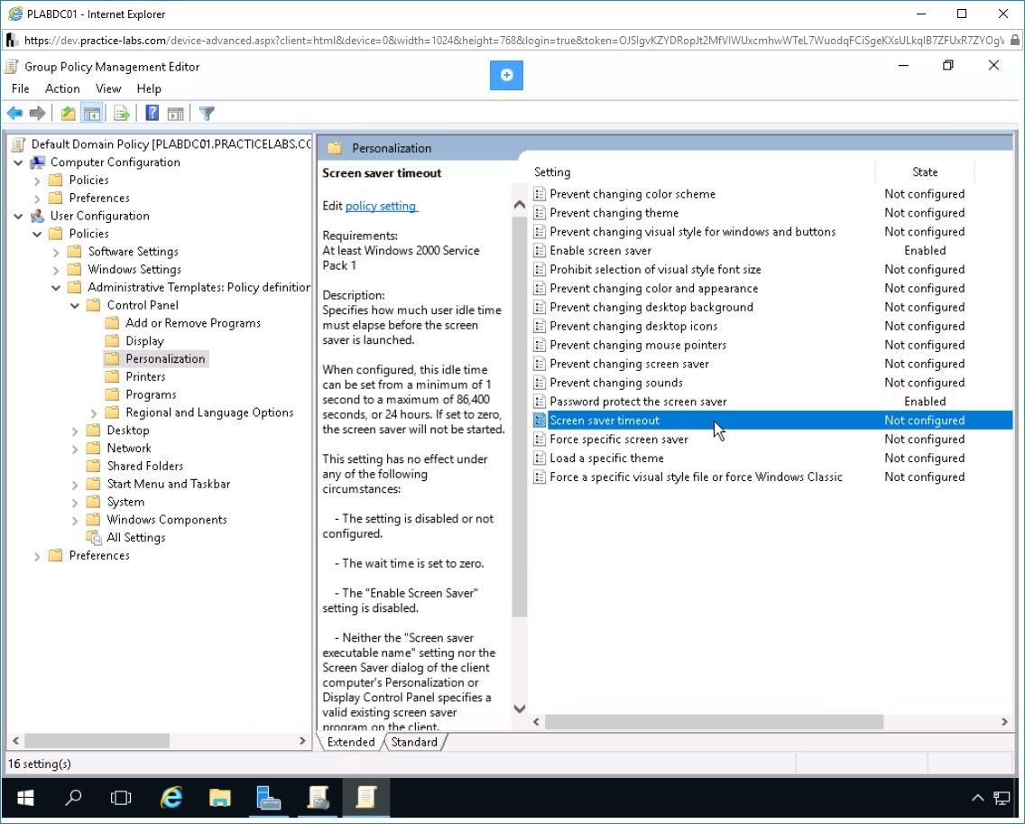Click the Export List toolbar icon
This screenshot has height=824, width=1025.
[x=122, y=113]
